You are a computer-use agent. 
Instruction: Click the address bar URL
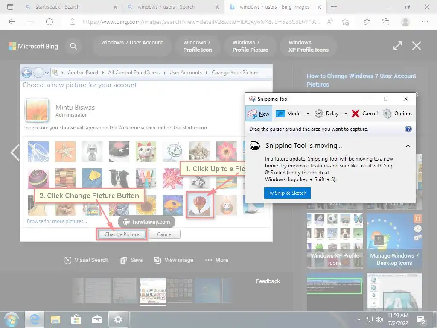pyautogui.click(x=201, y=22)
